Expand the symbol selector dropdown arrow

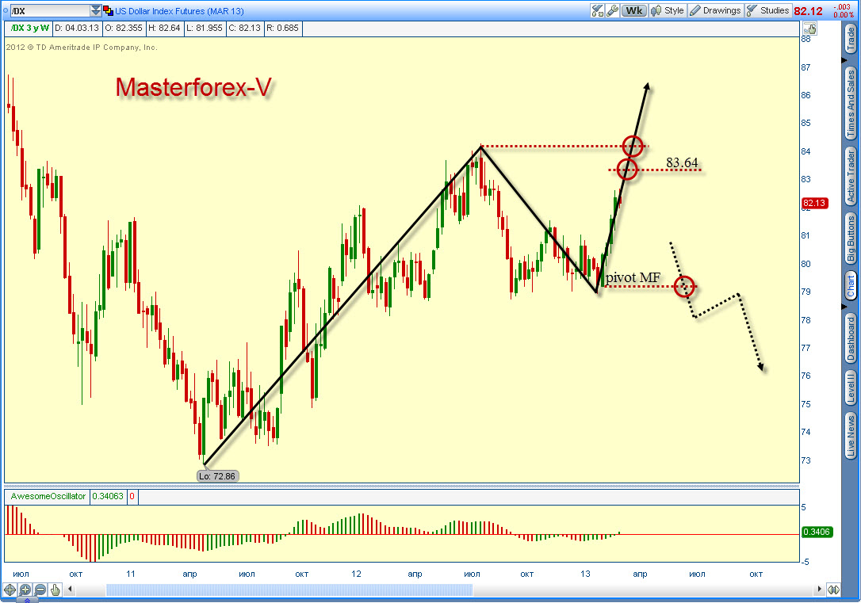tap(96, 10)
